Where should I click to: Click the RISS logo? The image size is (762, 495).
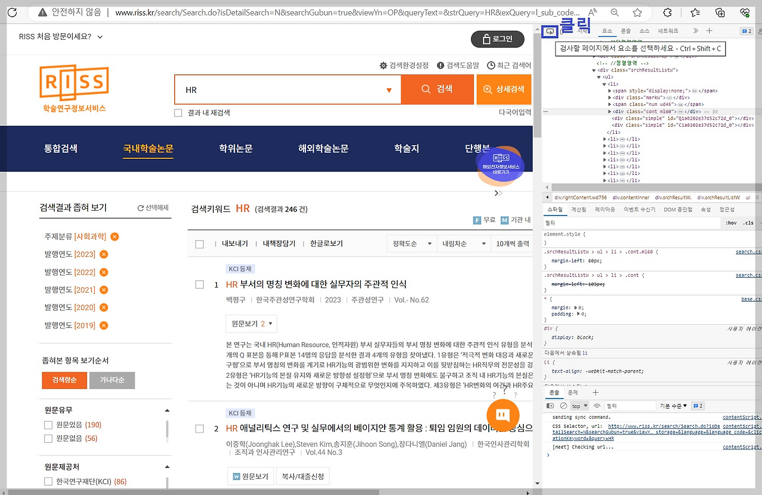(74, 88)
